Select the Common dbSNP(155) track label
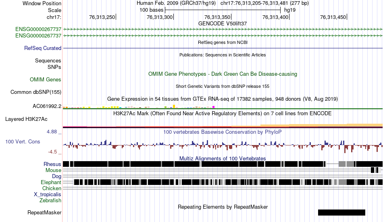The image size is (383, 222). coord(35,92)
